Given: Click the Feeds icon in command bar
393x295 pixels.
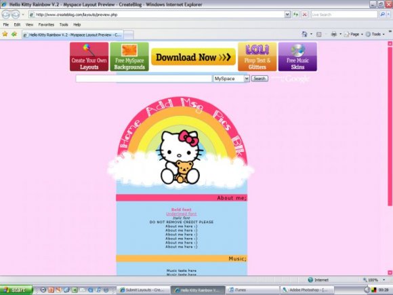Looking at the screenshot, I should (x=319, y=34).
